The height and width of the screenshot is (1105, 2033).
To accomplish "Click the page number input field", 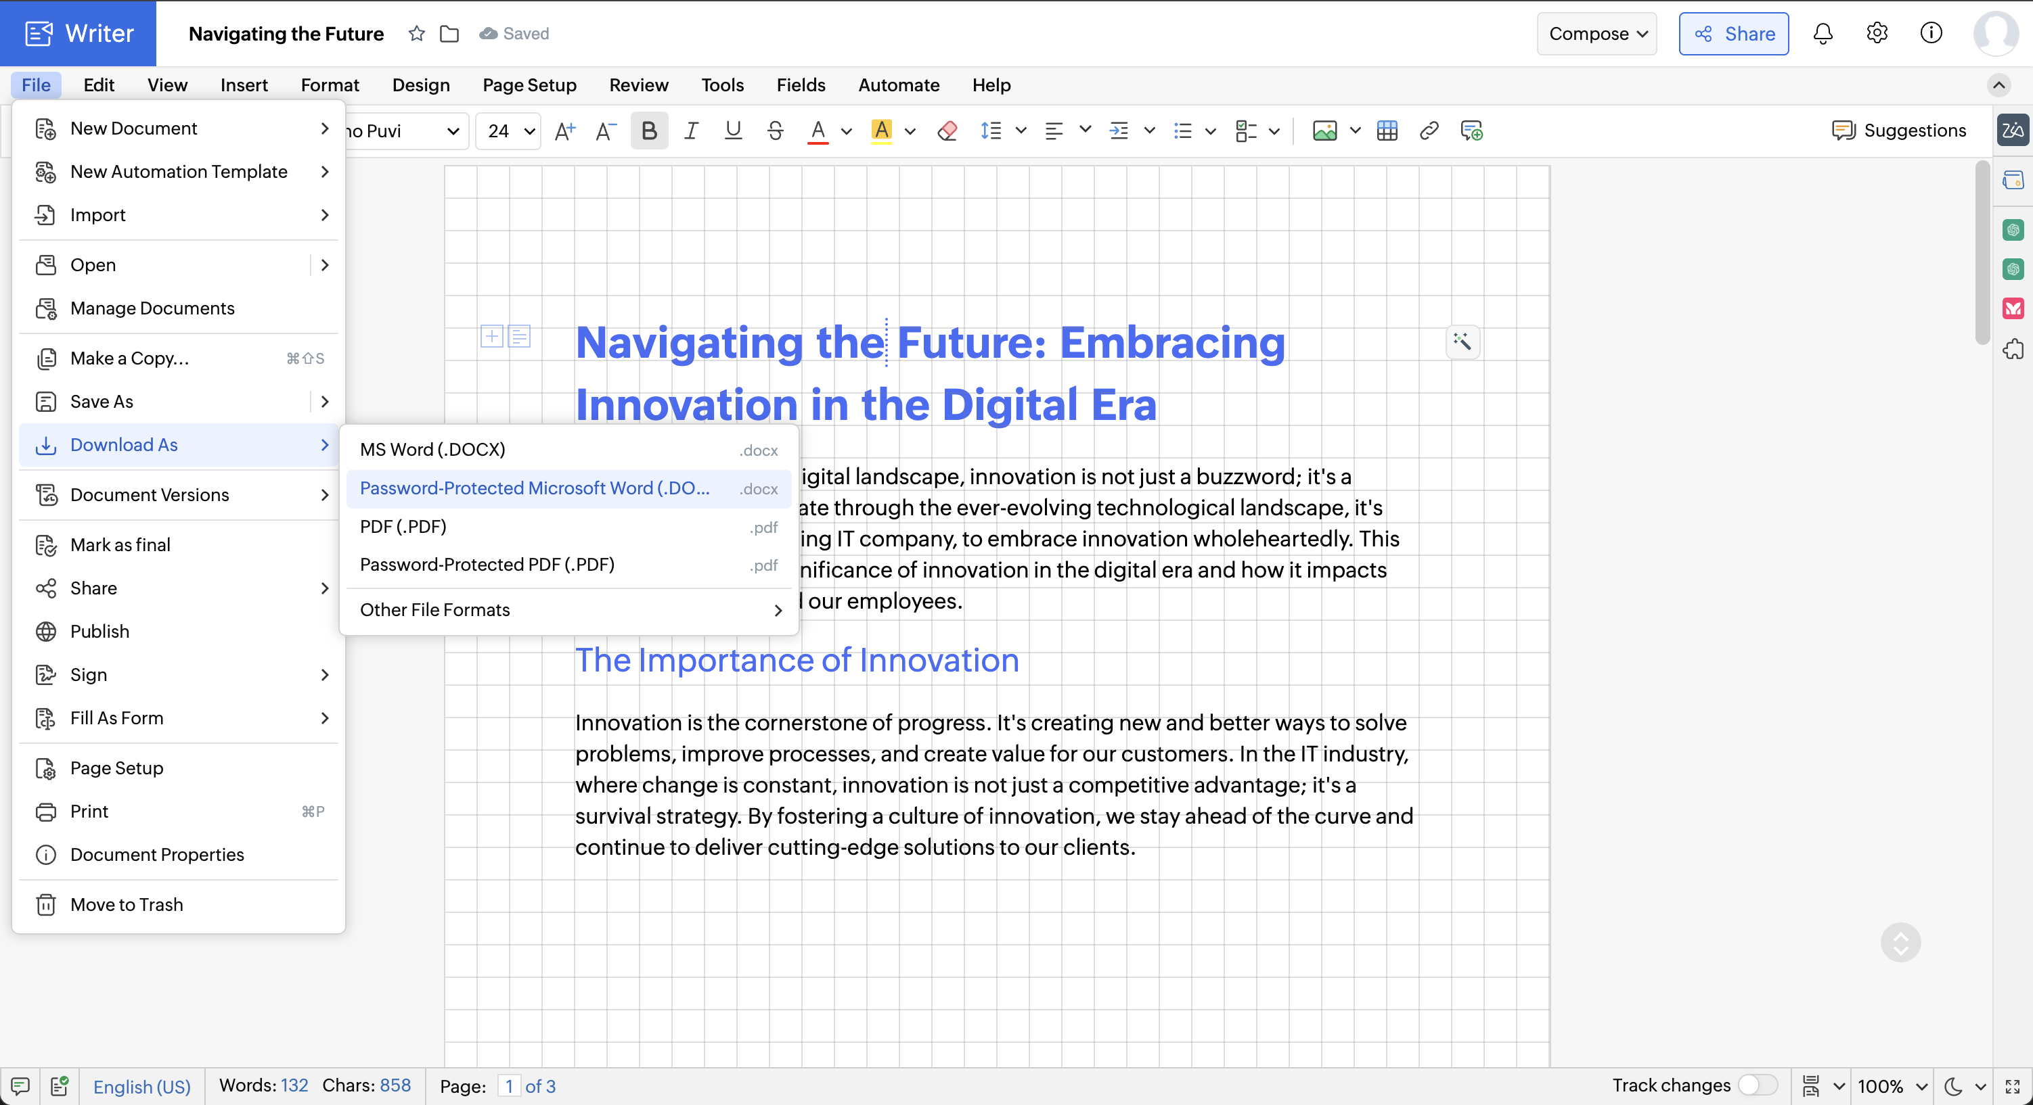I will [509, 1086].
